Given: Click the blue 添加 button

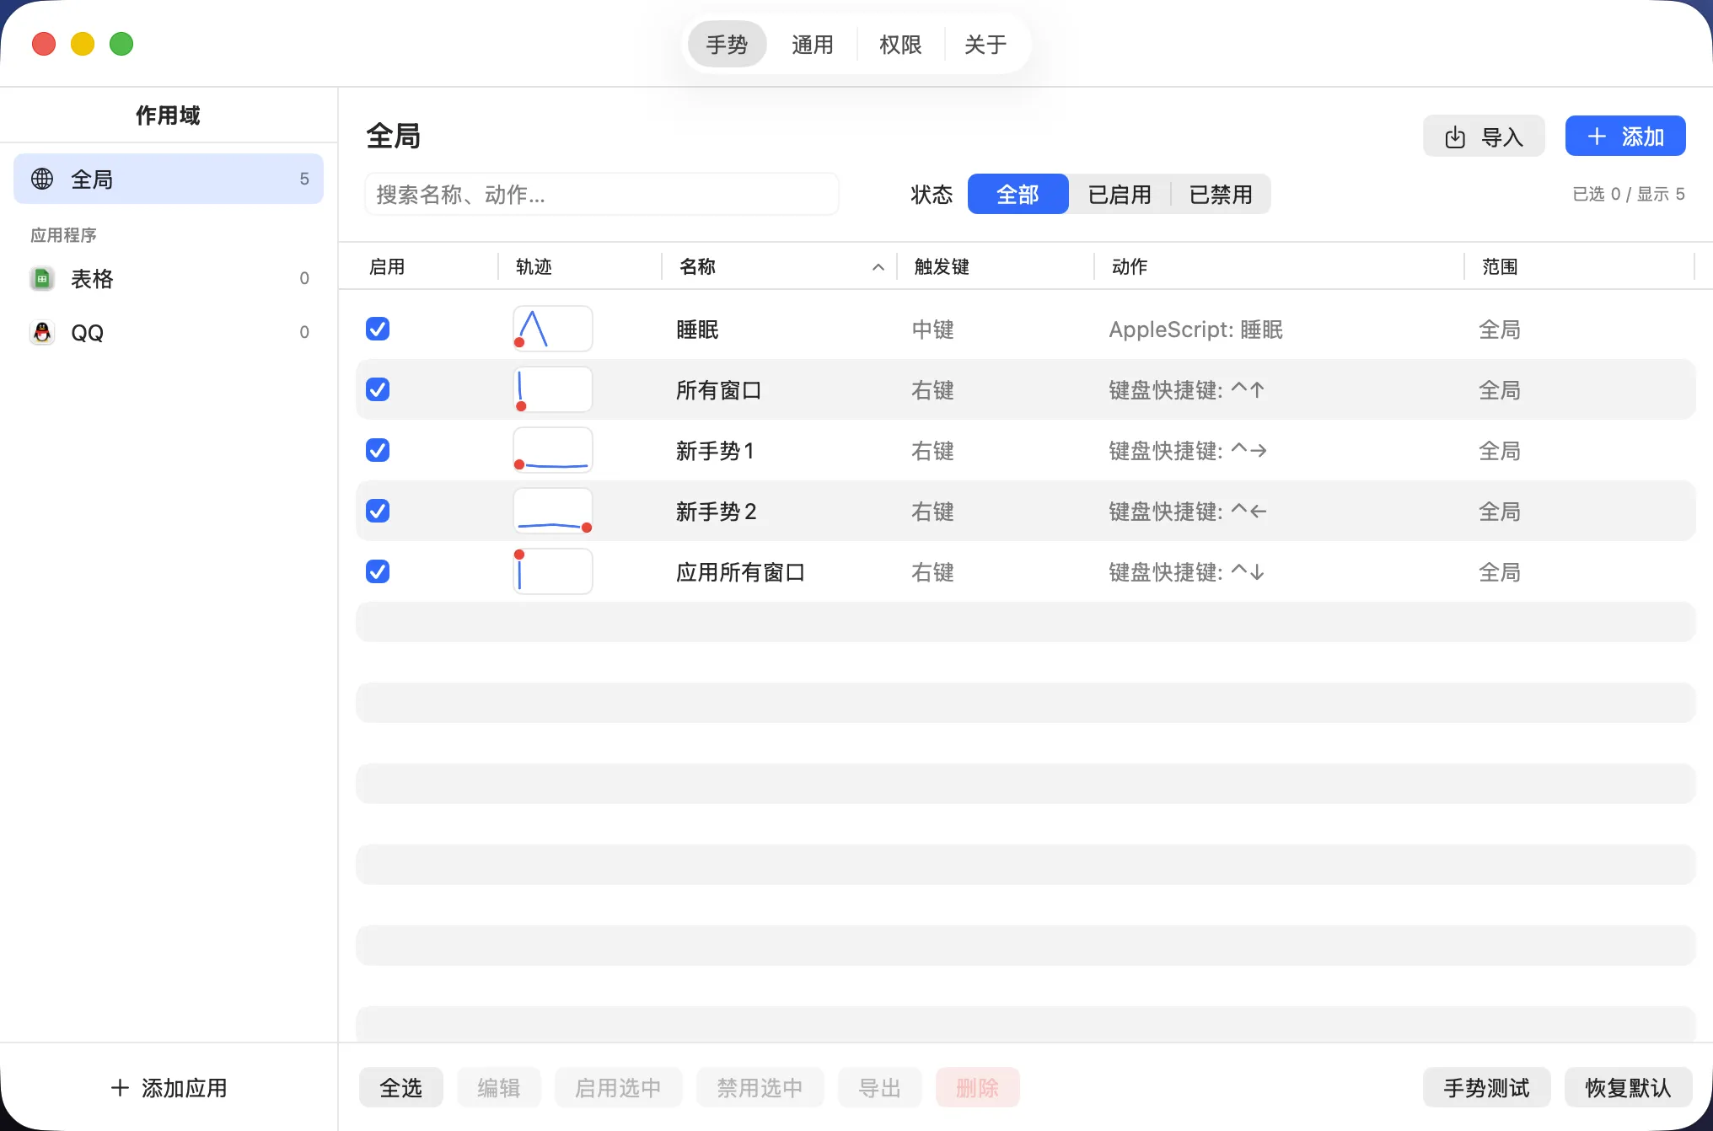Looking at the screenshot, I should point(1625,136).
